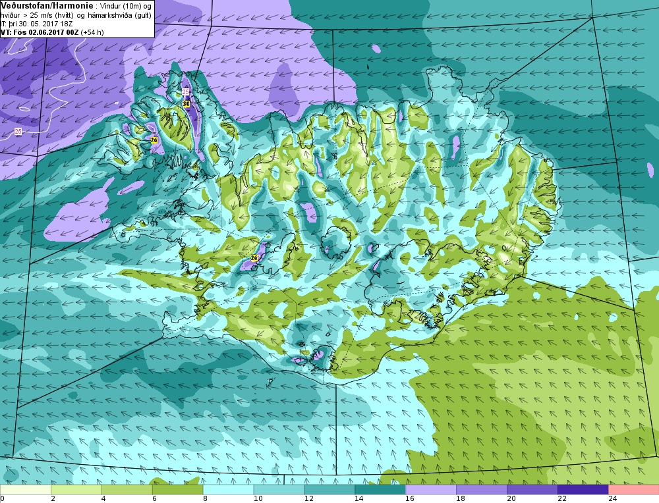Image resolution: width=659 pixels, height=503 pixels.
Task: Click the pink above-24 m/s legend swatch
Action: [633, 490]
